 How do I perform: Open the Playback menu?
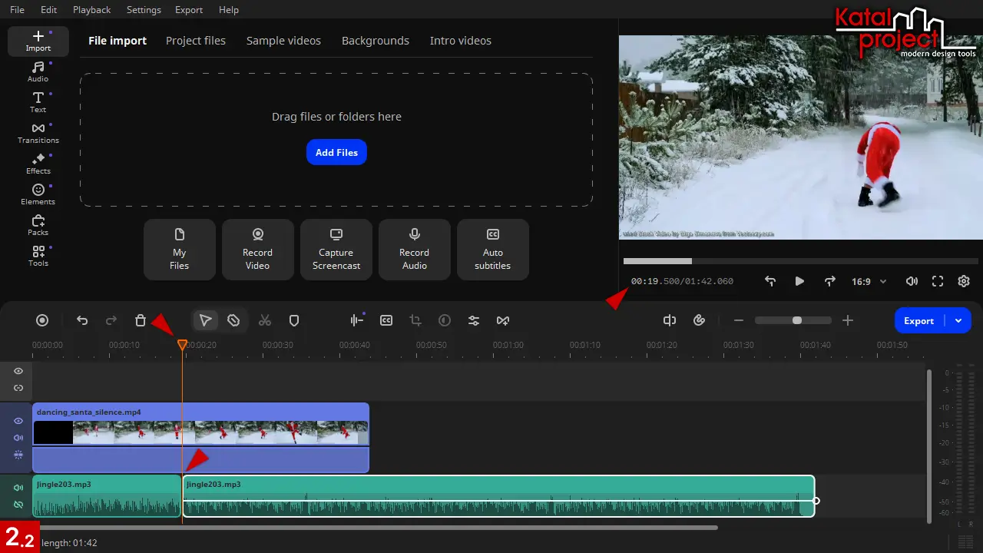(x=91, y=10)
